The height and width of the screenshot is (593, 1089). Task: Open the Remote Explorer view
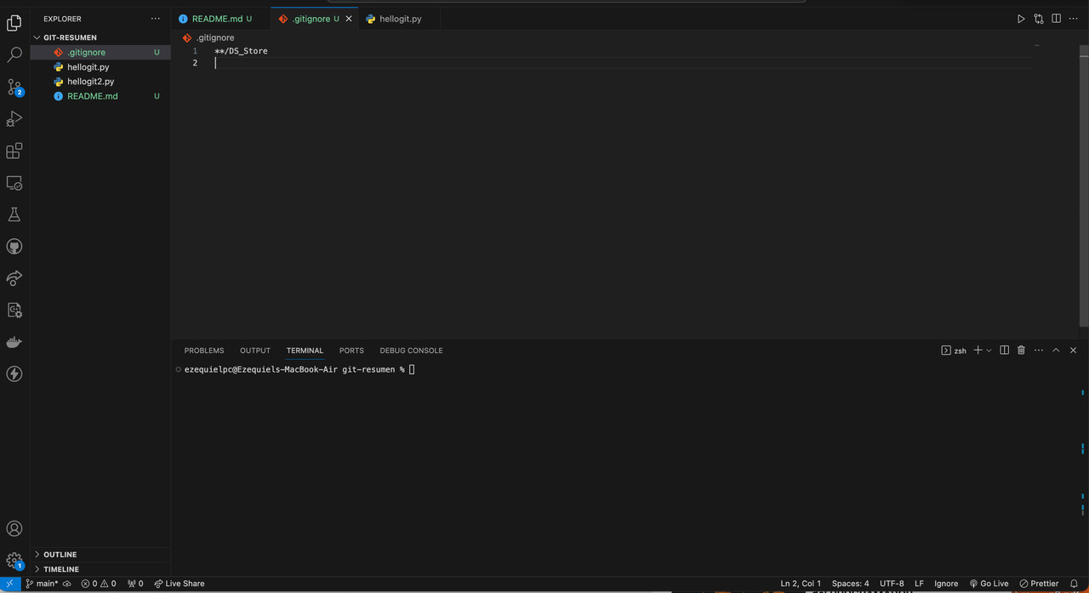coord(14,183)
